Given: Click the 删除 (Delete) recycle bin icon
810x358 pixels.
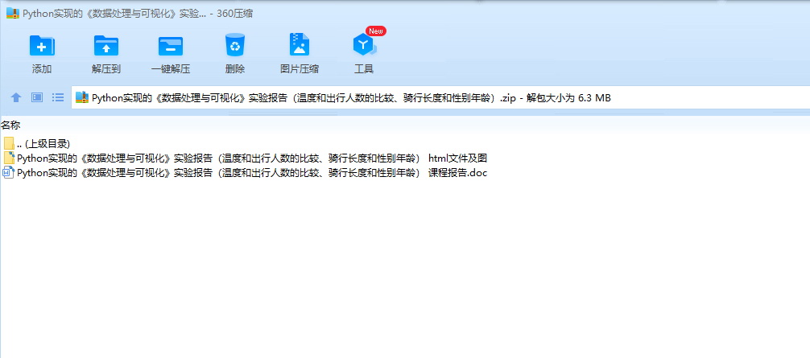Looking at the screenshot, I should pos(235,45).
